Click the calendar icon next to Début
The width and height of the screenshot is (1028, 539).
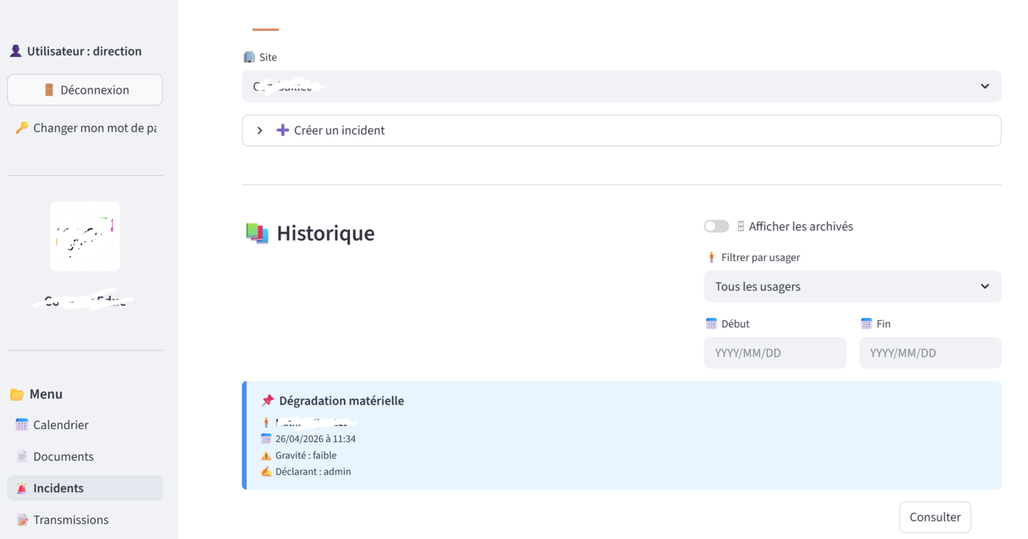click(711, 323)
